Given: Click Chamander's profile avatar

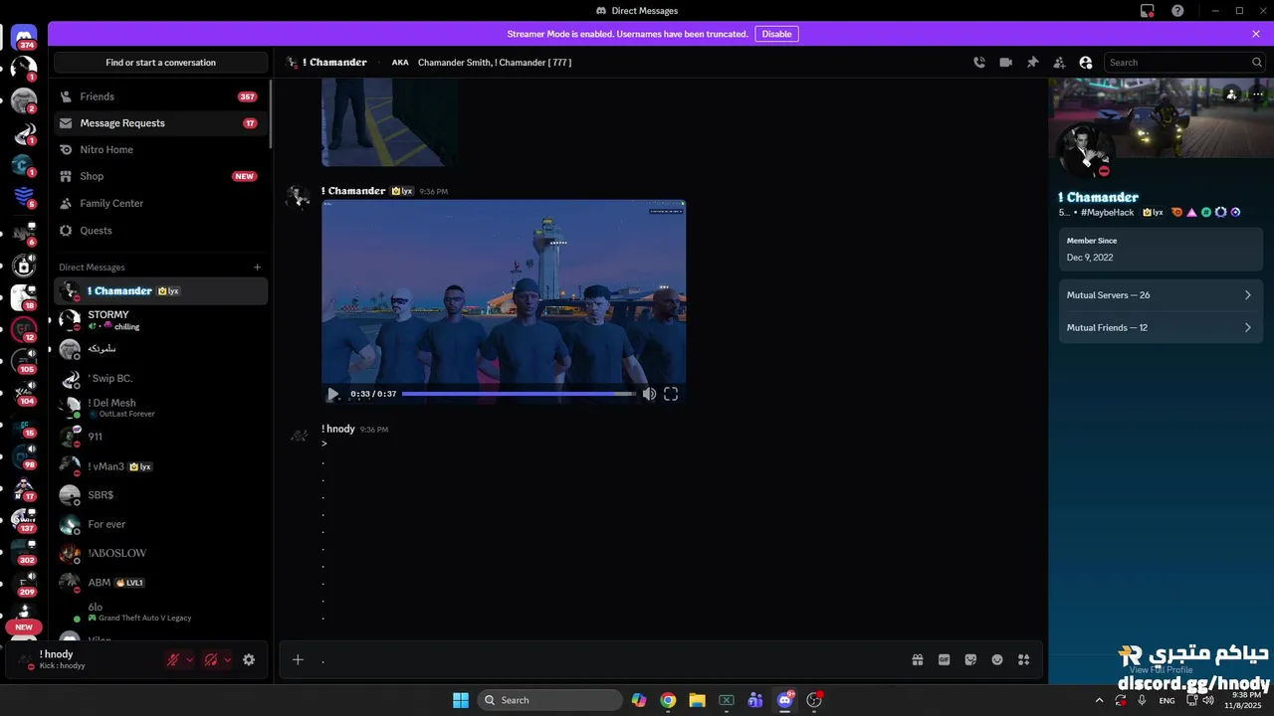Looking at the screenshot, I should point(1085,150).
